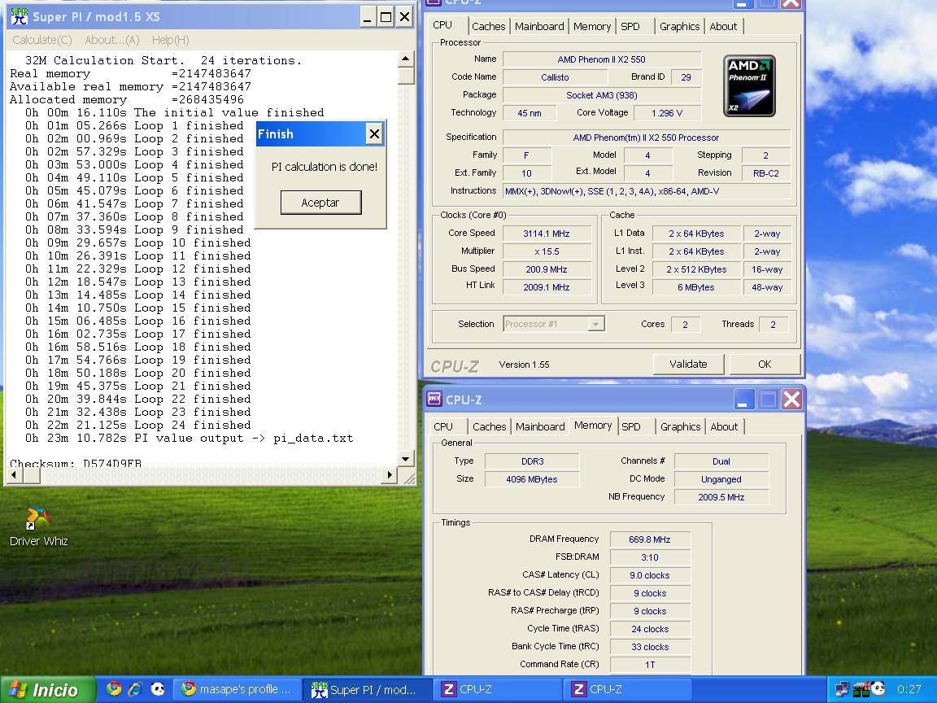Click the NB Frequency value 2009.5 MHz
The image size is (937, 703).
pos(721,497)
